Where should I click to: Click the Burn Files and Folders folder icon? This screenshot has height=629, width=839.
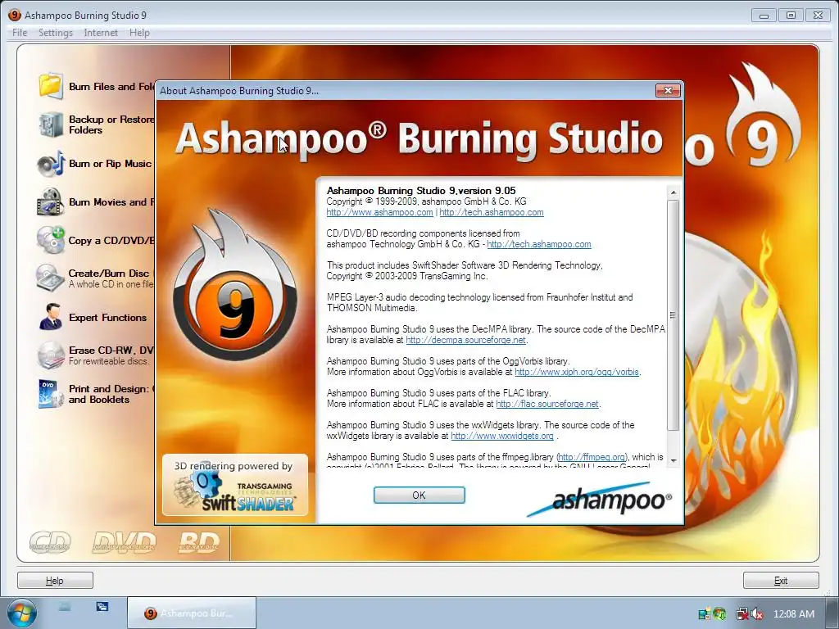click(x=51, y=86)
